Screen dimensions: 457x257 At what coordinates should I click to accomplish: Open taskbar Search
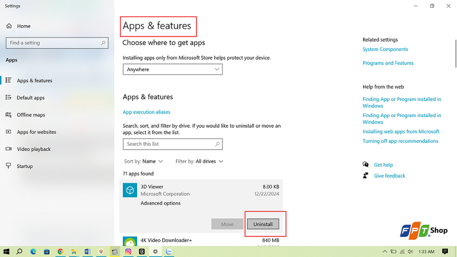pos(19,251)
